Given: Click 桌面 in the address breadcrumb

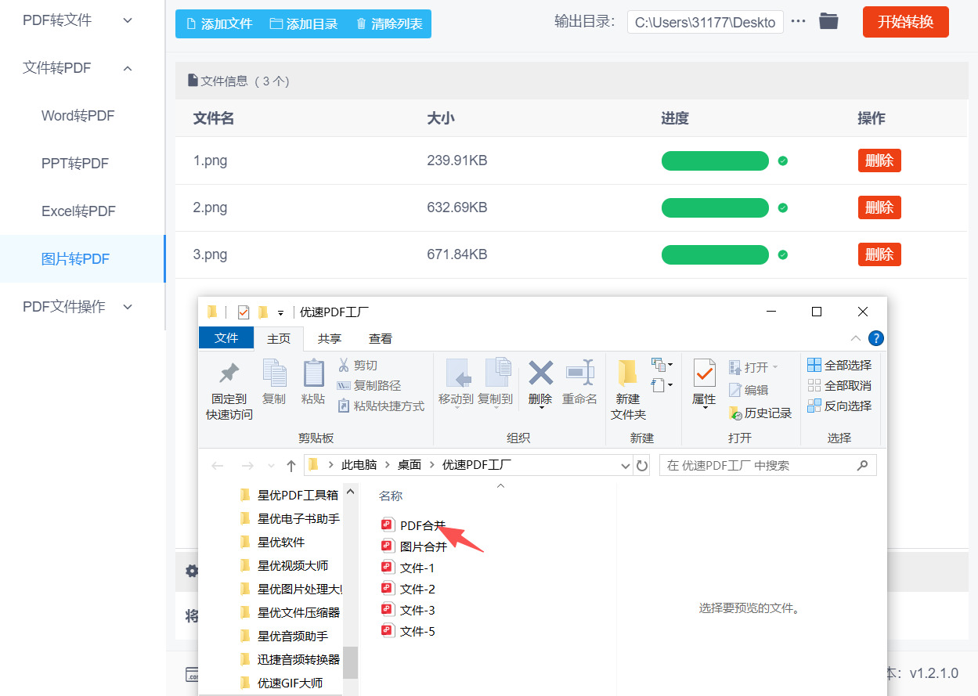Looking at the screenshot, I should (410, 465).
